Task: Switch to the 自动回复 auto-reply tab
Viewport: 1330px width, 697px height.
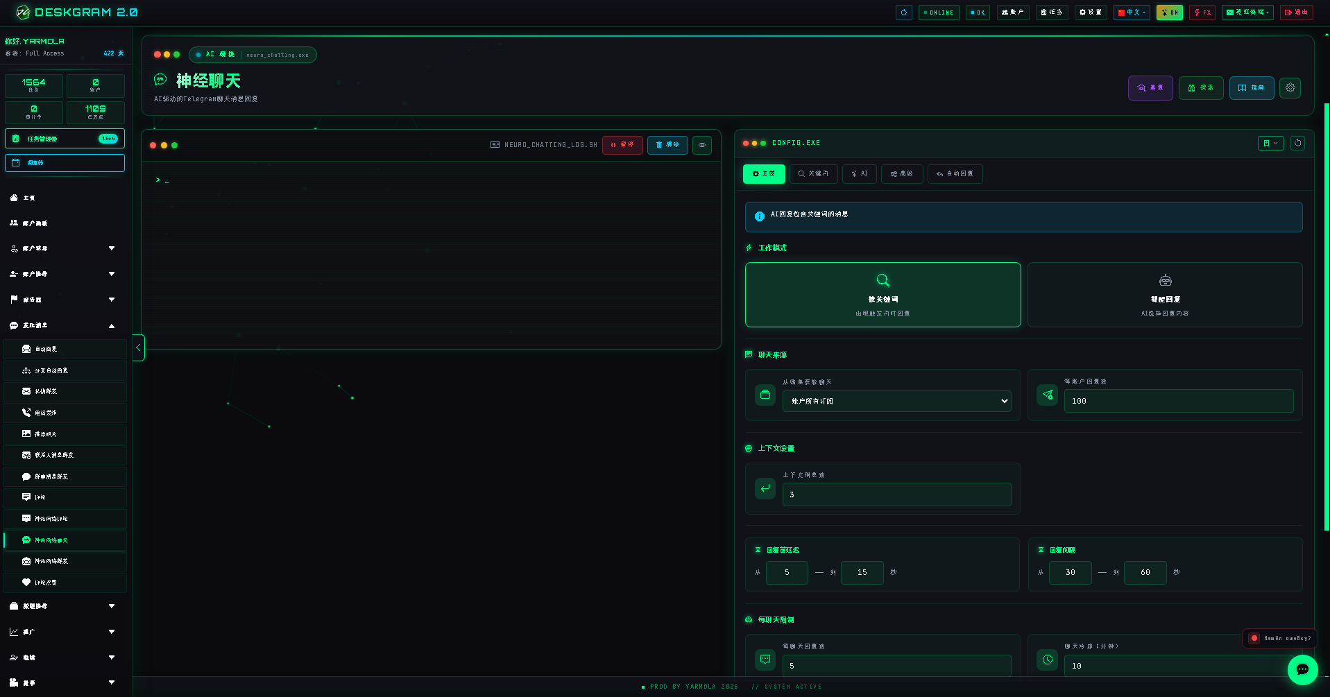Action: point(955,174)
